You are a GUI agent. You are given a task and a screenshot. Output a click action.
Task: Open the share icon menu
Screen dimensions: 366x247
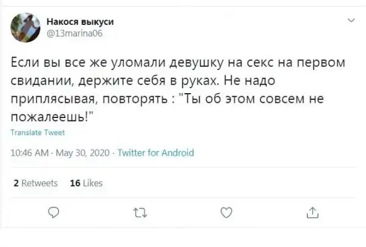pyautogui.click(x=313, y=212)
